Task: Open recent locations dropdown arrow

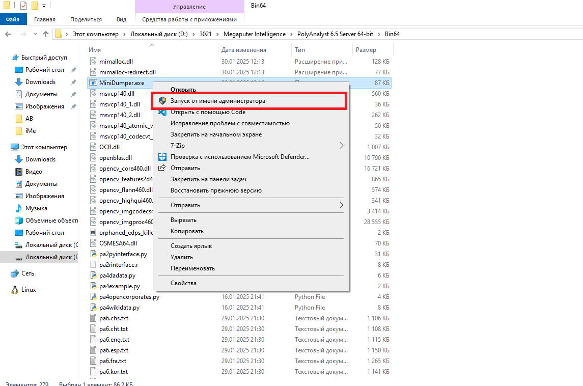Action: [x=35, y=34]
